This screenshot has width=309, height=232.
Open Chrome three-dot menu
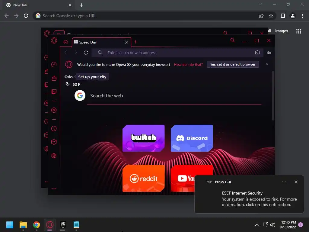pos(302,16)
